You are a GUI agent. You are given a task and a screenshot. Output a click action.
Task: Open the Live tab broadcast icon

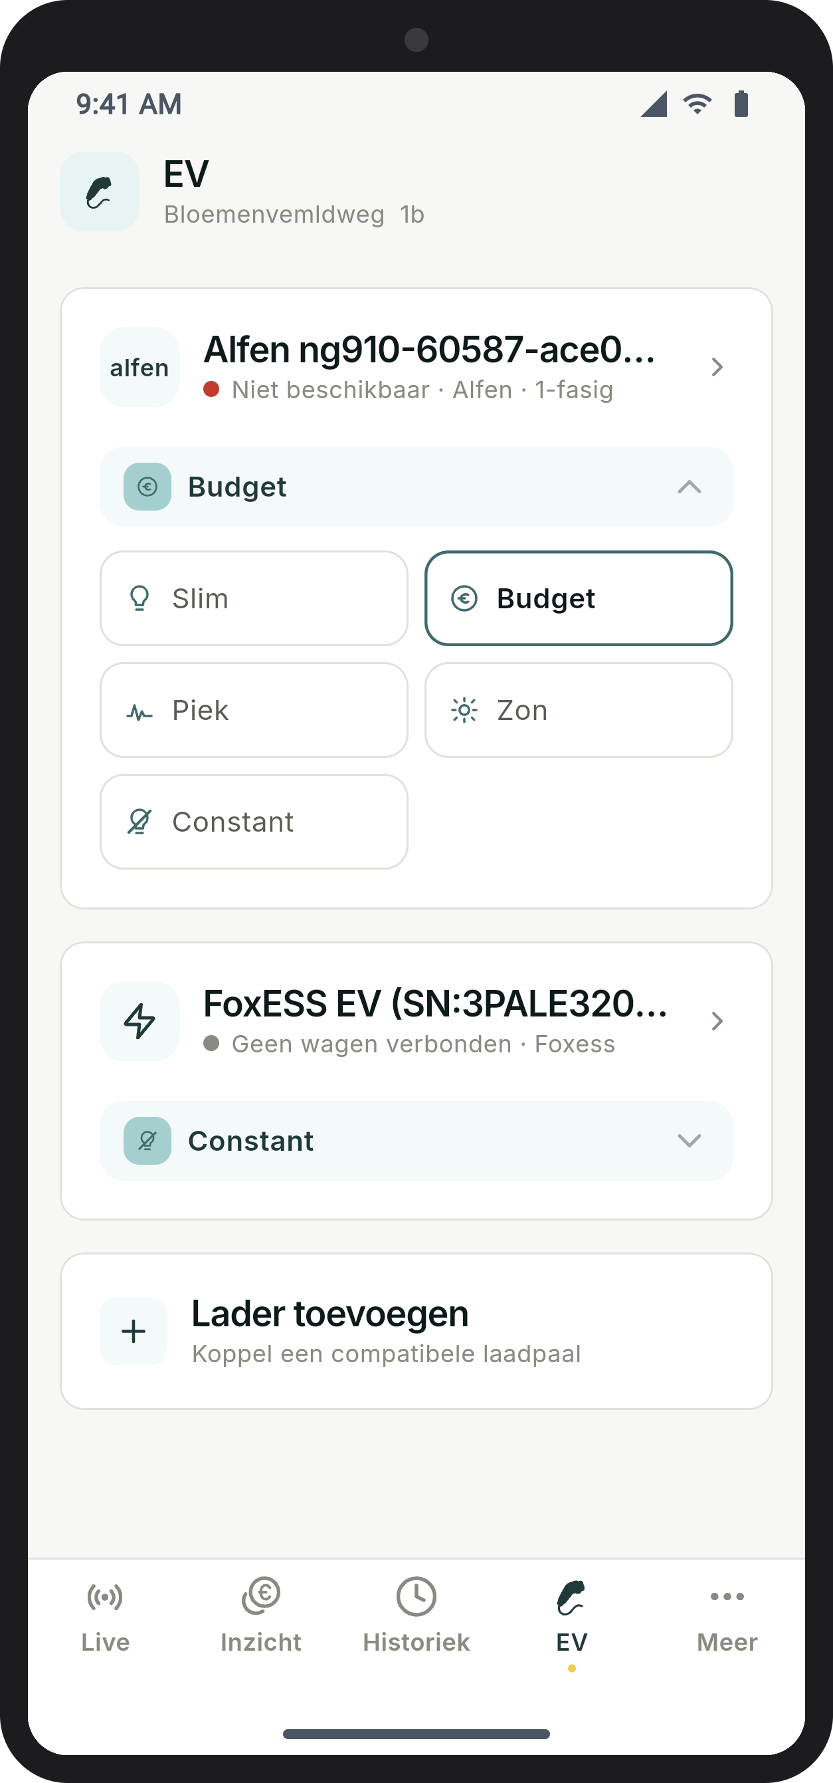[105, 1597]
